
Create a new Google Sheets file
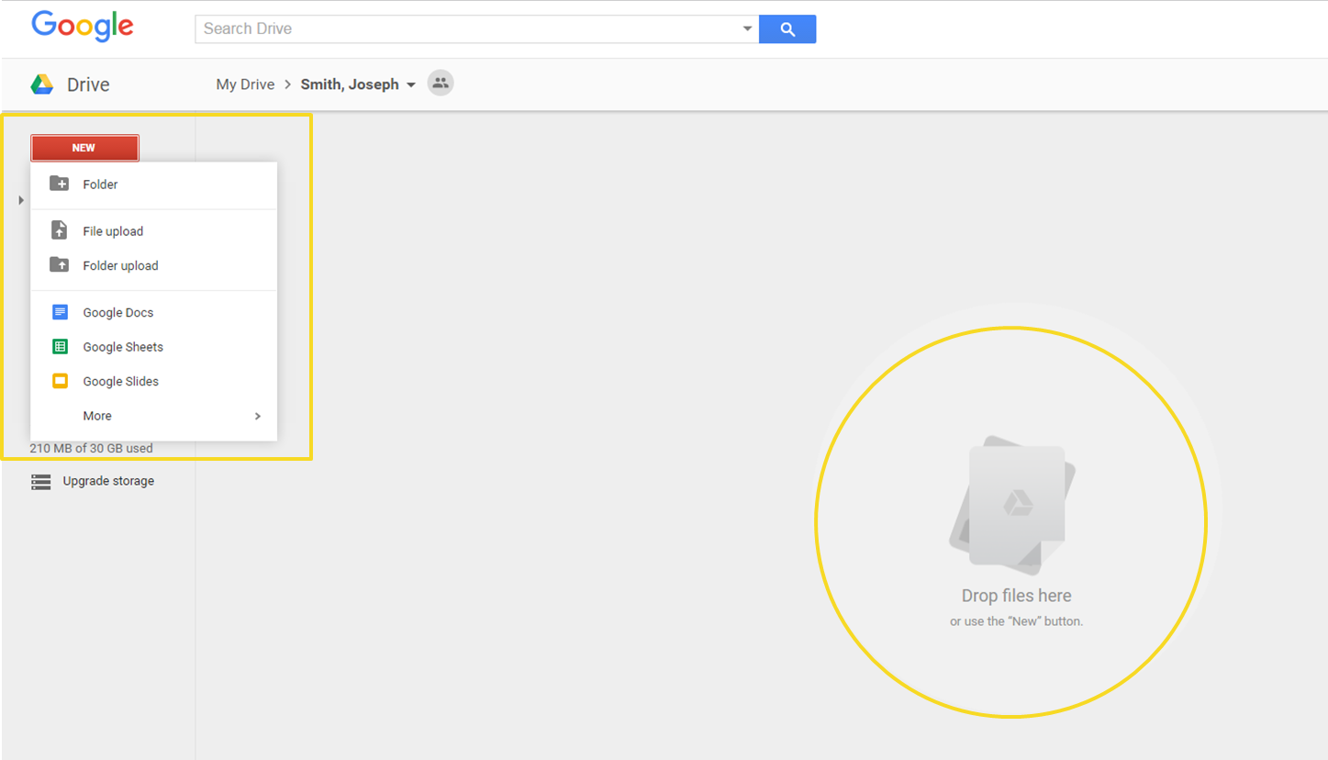point(123,347)
